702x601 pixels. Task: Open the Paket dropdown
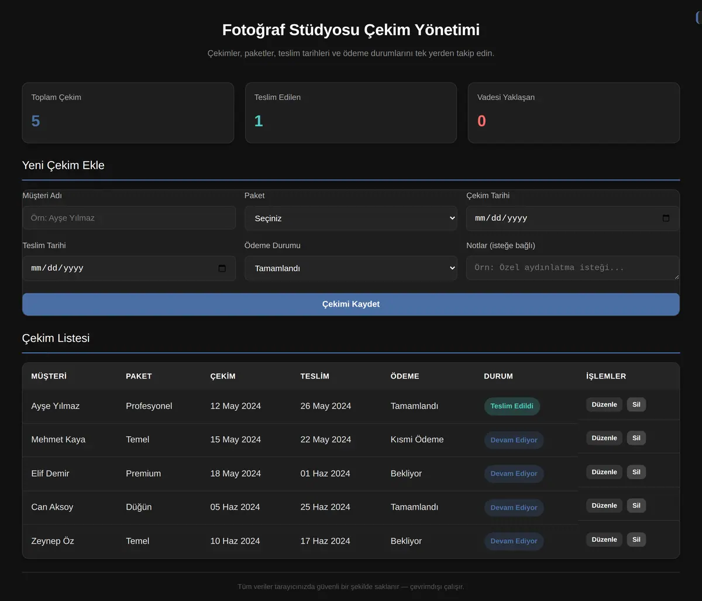[351, 218]
